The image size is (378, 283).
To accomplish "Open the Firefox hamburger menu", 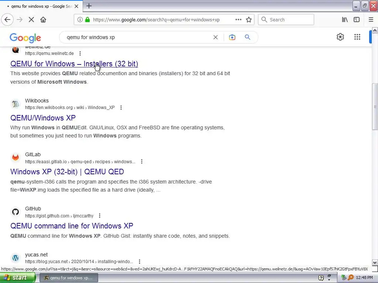I will (371, 20).
